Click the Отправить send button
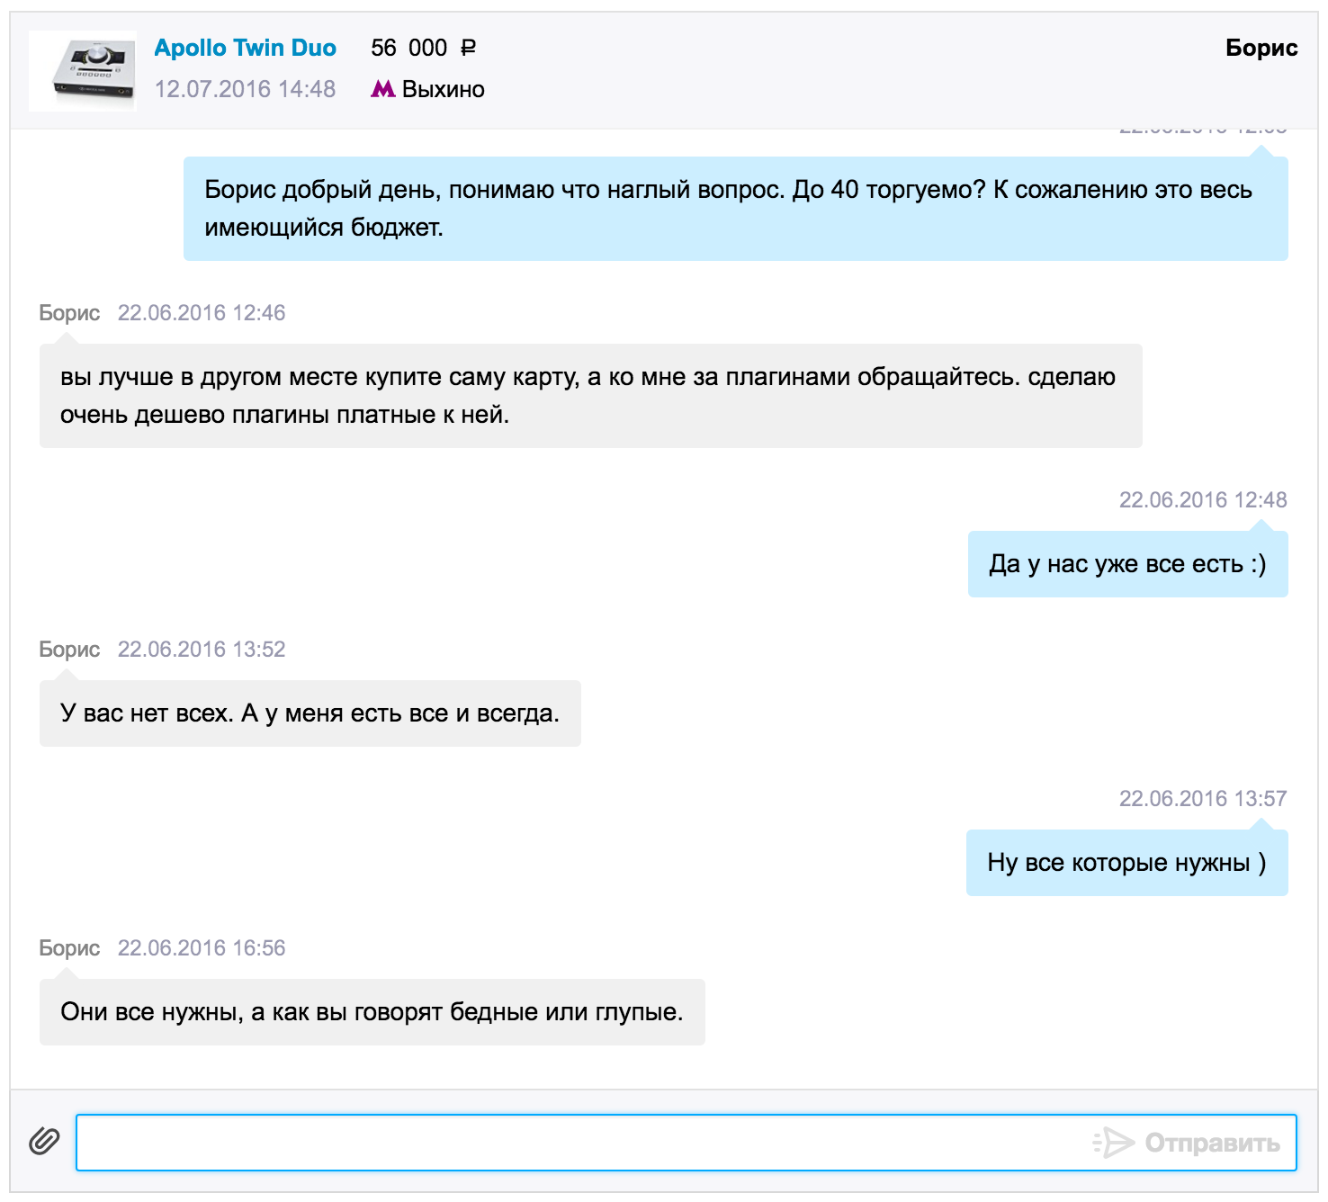1328x1202 pixels. (1186, 1143)
